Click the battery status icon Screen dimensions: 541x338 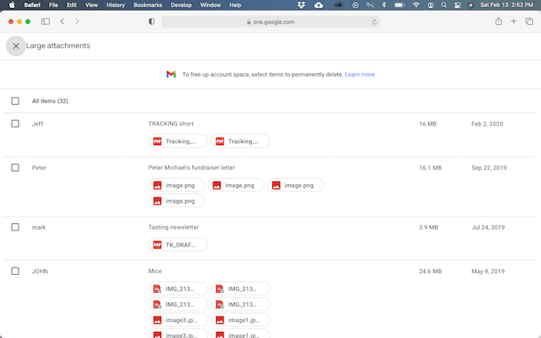[400, 4]
